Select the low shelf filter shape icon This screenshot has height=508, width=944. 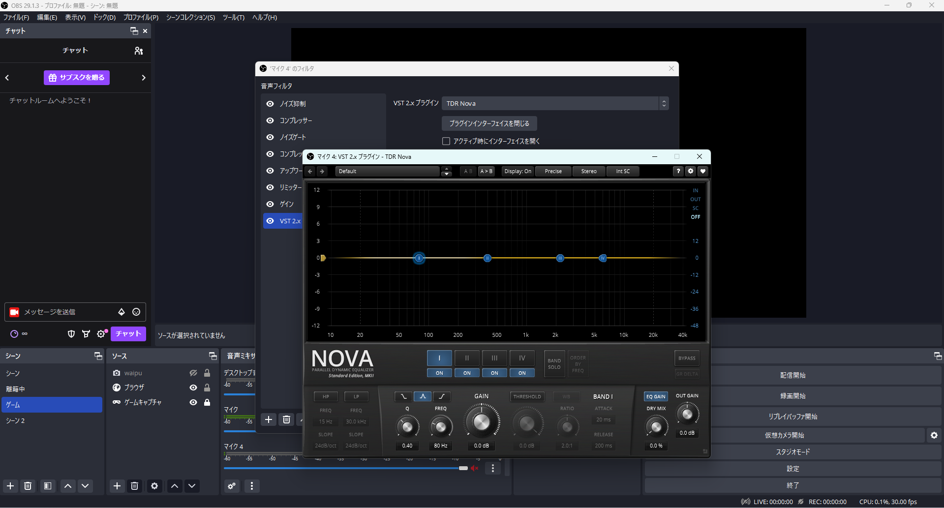[x=403, y=396]
